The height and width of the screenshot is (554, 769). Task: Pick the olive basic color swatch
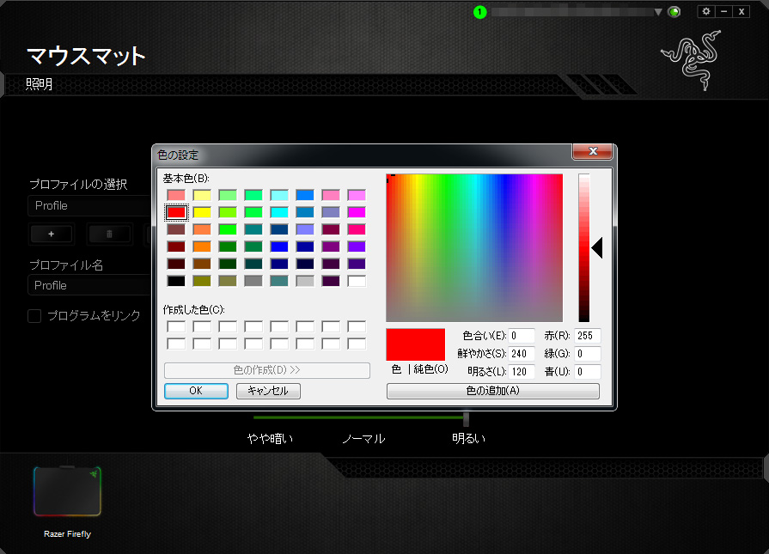tap(202, 281)
